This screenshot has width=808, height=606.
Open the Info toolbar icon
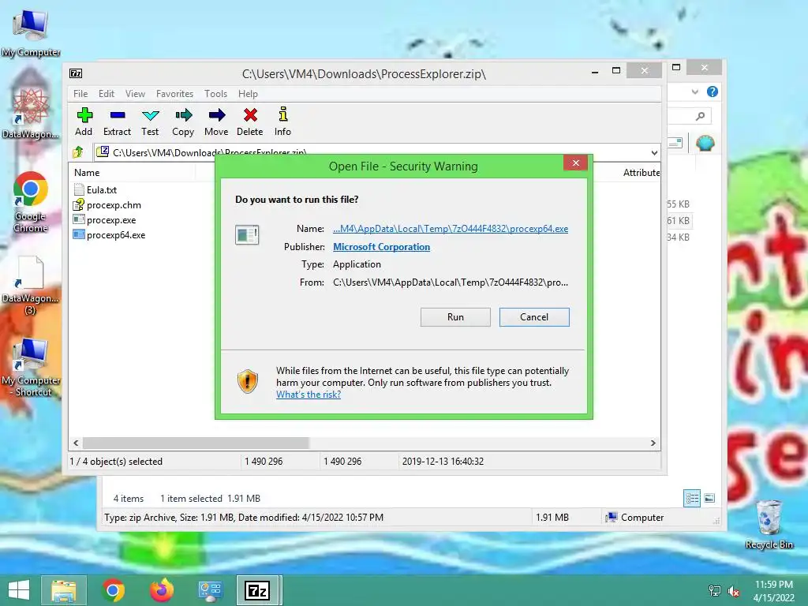pyautogui.click(x=282, y=122)
